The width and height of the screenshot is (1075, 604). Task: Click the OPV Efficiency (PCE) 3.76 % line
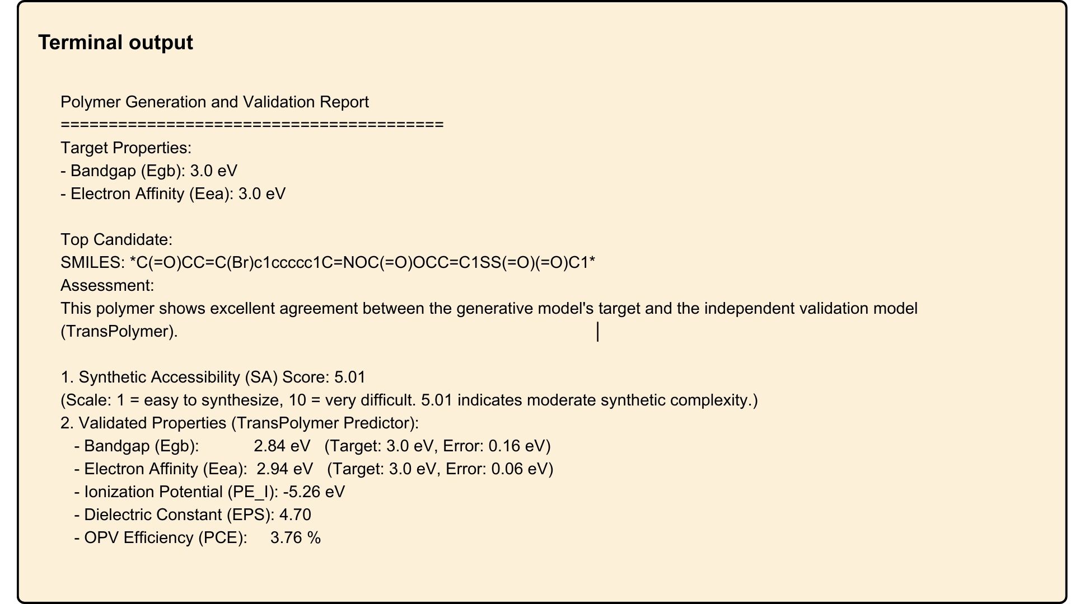[197, 538]
